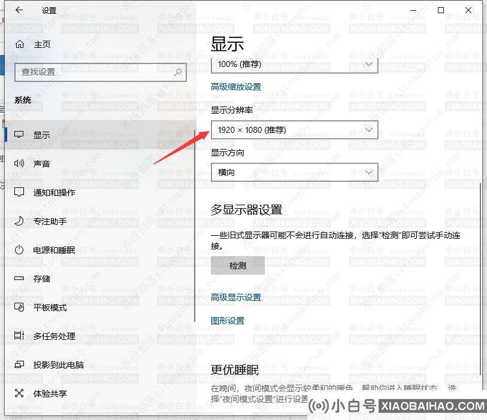The height and width of the screenshot is (420, 487).
Task: Open 体验共享 settings page
Action: (x=99, y=393)
